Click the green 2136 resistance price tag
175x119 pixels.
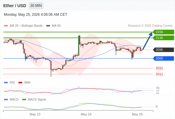coord(163,38)
